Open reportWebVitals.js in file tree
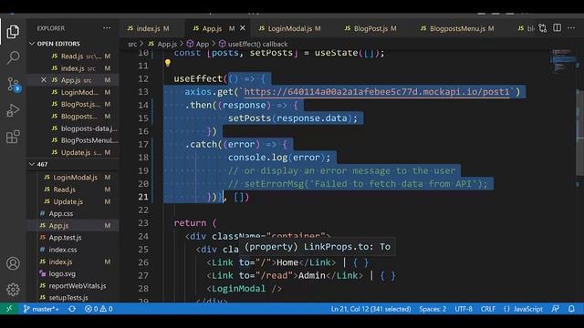 73,285
